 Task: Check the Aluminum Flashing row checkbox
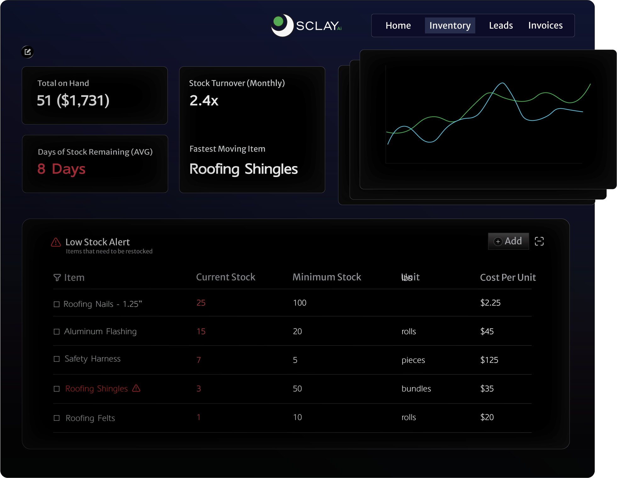coord(57,331)
